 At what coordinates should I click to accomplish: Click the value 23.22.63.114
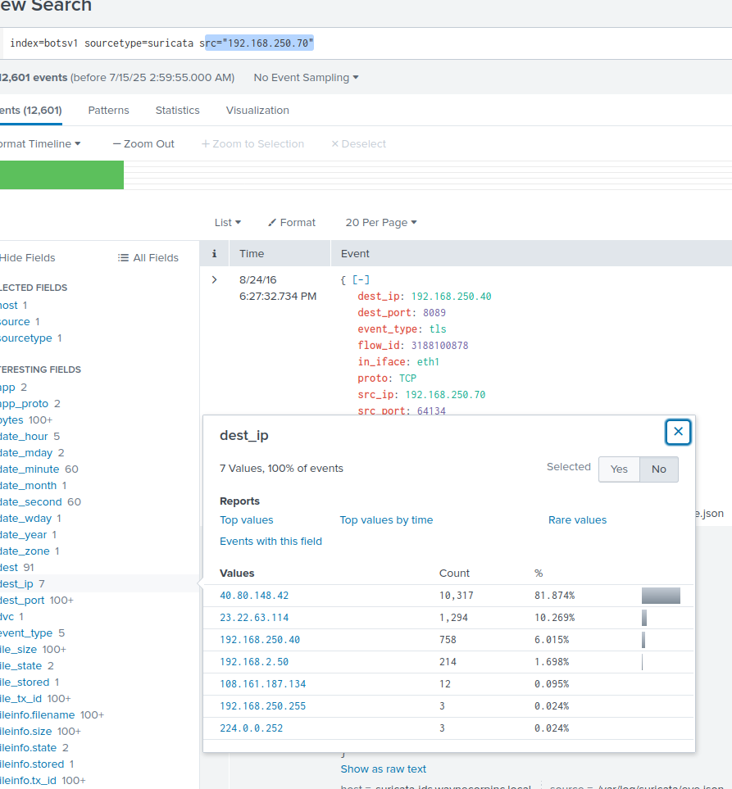click(x=254, y=618)
